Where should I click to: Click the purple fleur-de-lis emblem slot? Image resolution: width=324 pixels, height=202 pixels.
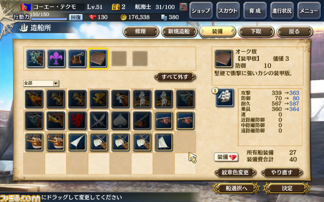[x=56, y=59]
